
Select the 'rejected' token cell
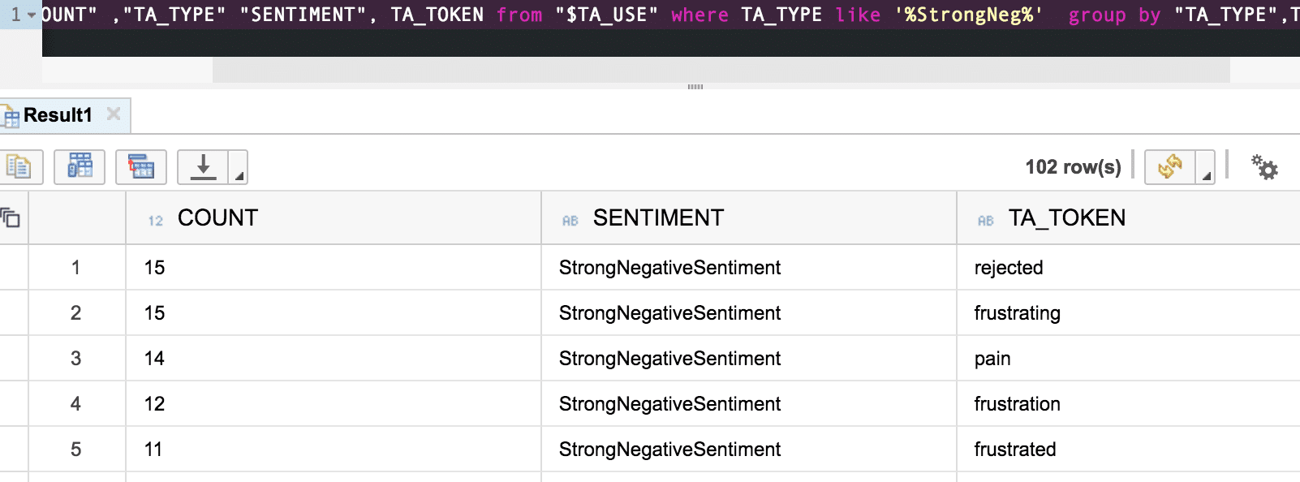click(1009, 268)
